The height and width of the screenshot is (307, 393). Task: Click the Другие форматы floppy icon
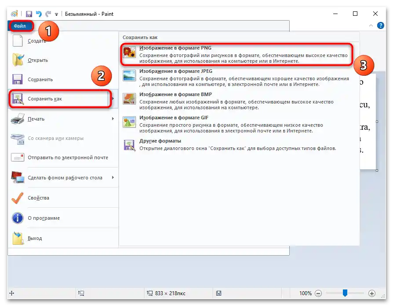[x=129, y=145]
